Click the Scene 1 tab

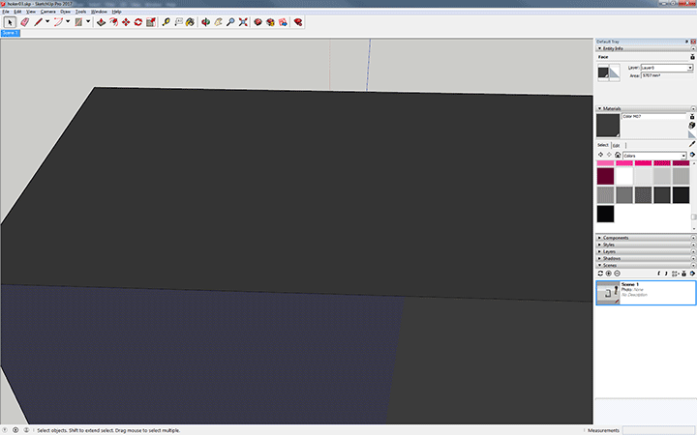coord(10,32)
